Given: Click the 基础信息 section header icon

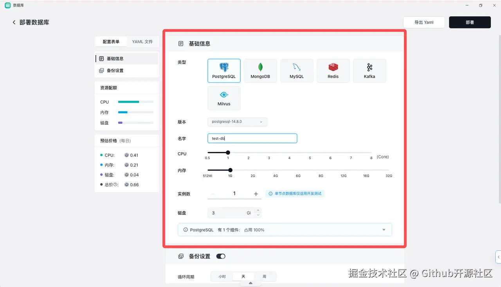Looking at the screenshot, I should pyautogui.click(x=181, y=44).
